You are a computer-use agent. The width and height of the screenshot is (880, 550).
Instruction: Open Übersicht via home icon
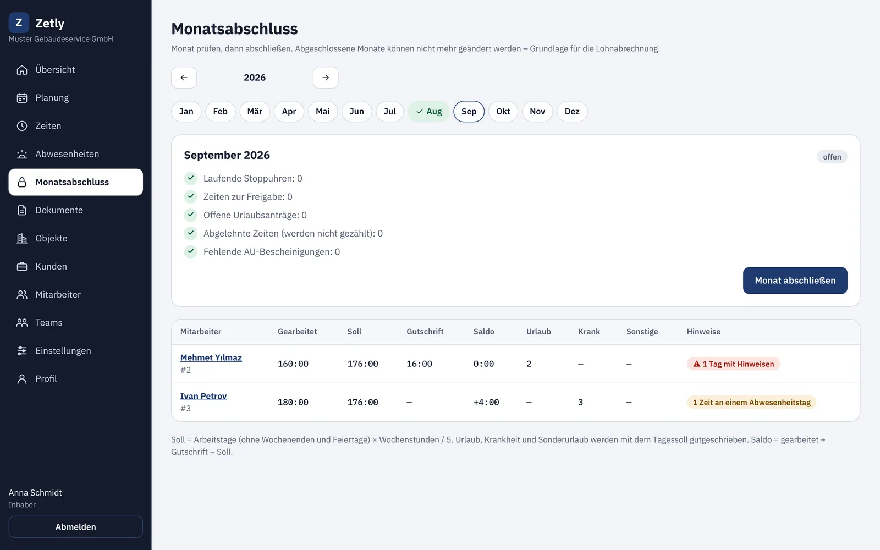coord(22,70)
